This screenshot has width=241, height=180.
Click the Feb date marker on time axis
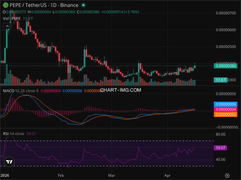pos(61,175)
